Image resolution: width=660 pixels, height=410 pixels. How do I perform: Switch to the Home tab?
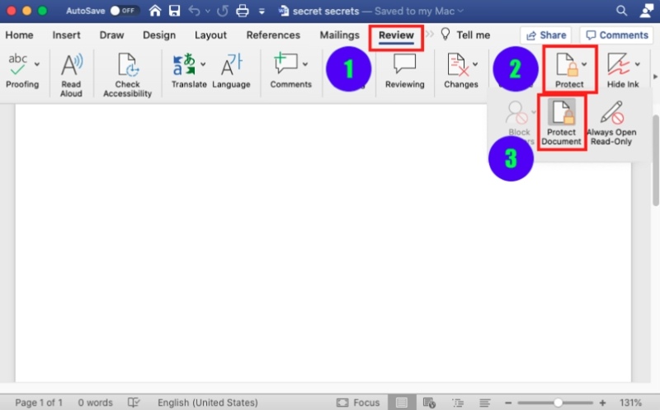pyautogui.click(x=19, y=35)
